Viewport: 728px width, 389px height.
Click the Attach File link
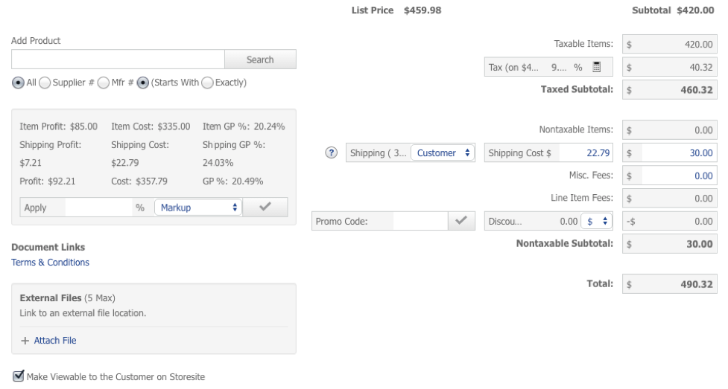click(x=55, y=341)
